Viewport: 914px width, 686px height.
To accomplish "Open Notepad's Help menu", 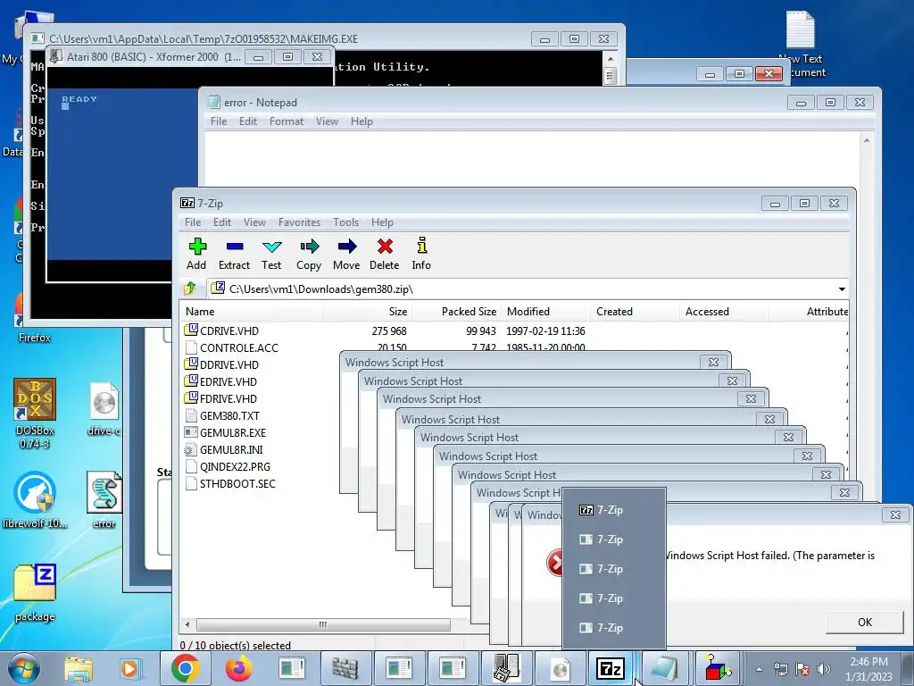I will [x=361, y=121].
